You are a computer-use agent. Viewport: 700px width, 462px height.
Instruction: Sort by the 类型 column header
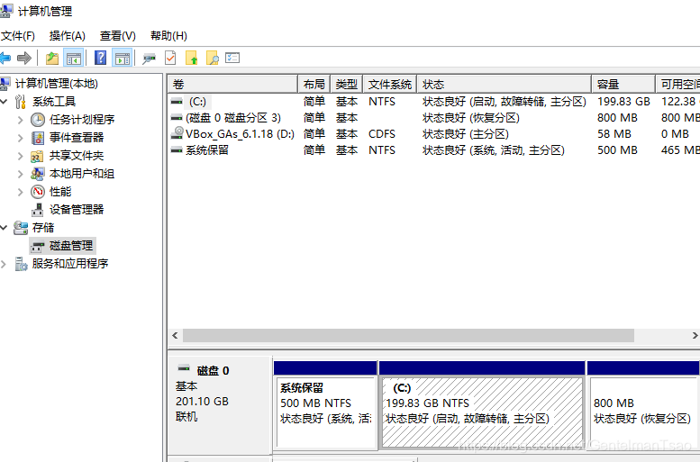tap(347, 84)
